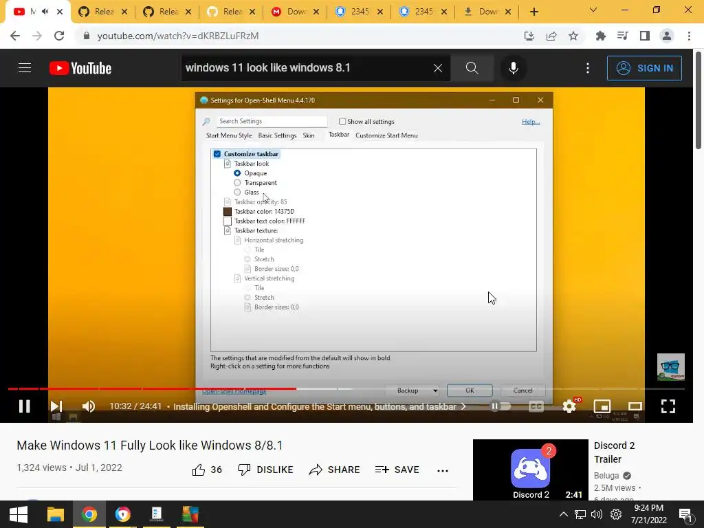Skip to the next video
704x528 pixels.
pos(56,406)
